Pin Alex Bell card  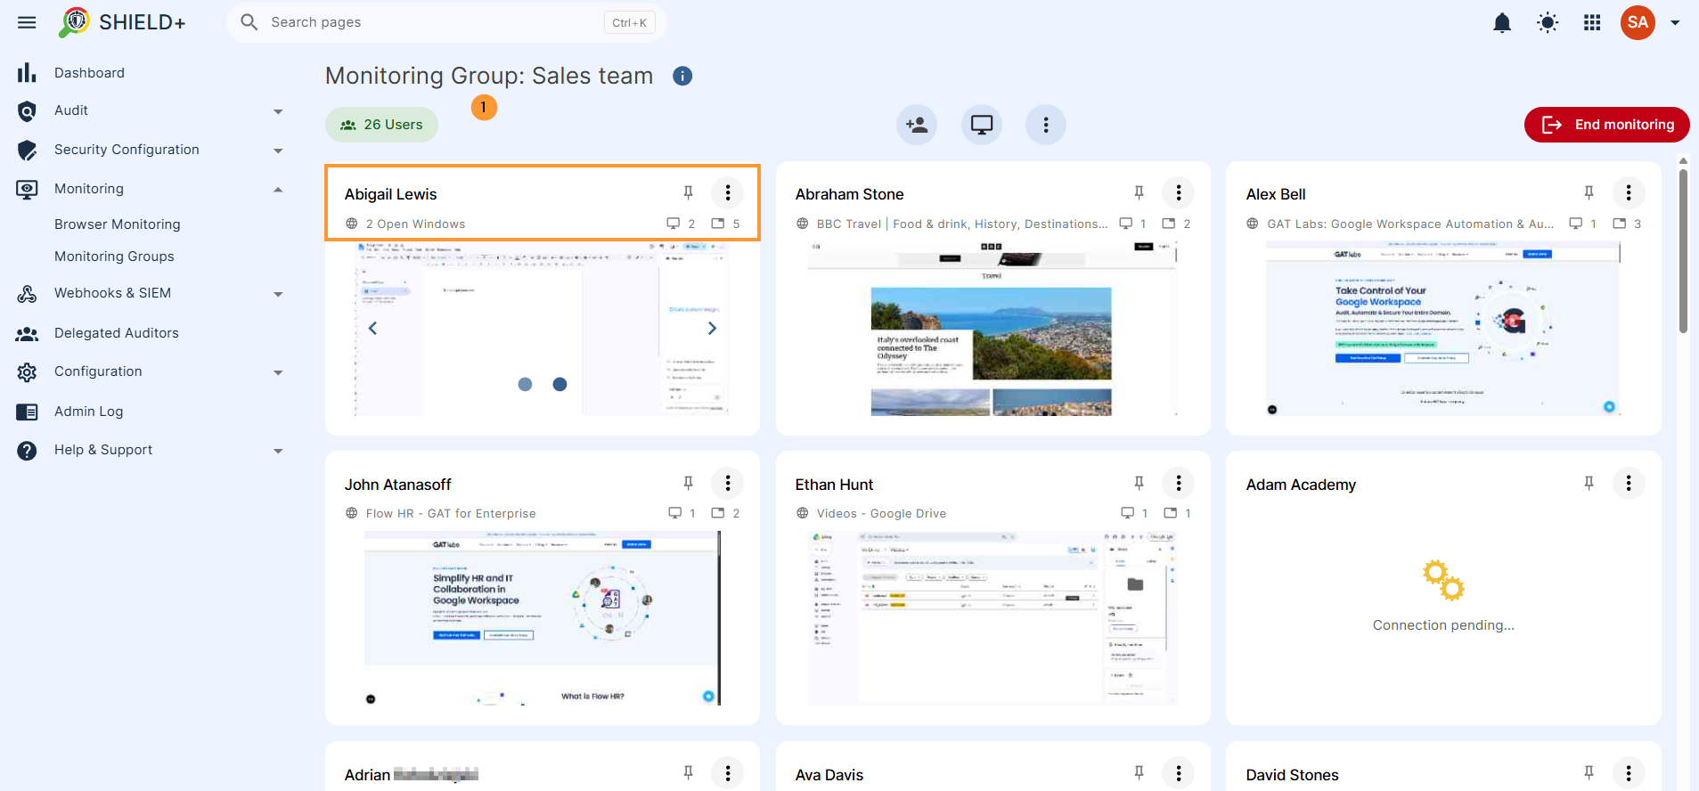click(x=1589, y=192)
